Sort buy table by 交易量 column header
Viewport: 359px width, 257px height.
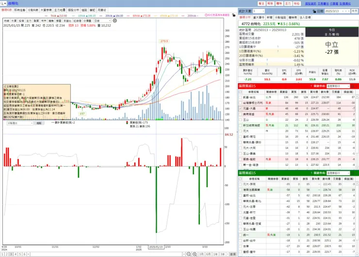336,92
